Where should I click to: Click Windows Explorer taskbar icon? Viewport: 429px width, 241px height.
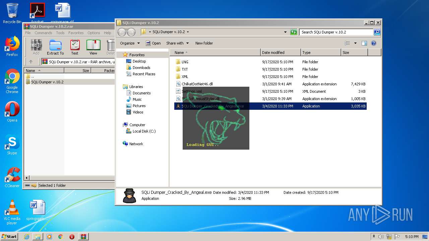(38, 237)
